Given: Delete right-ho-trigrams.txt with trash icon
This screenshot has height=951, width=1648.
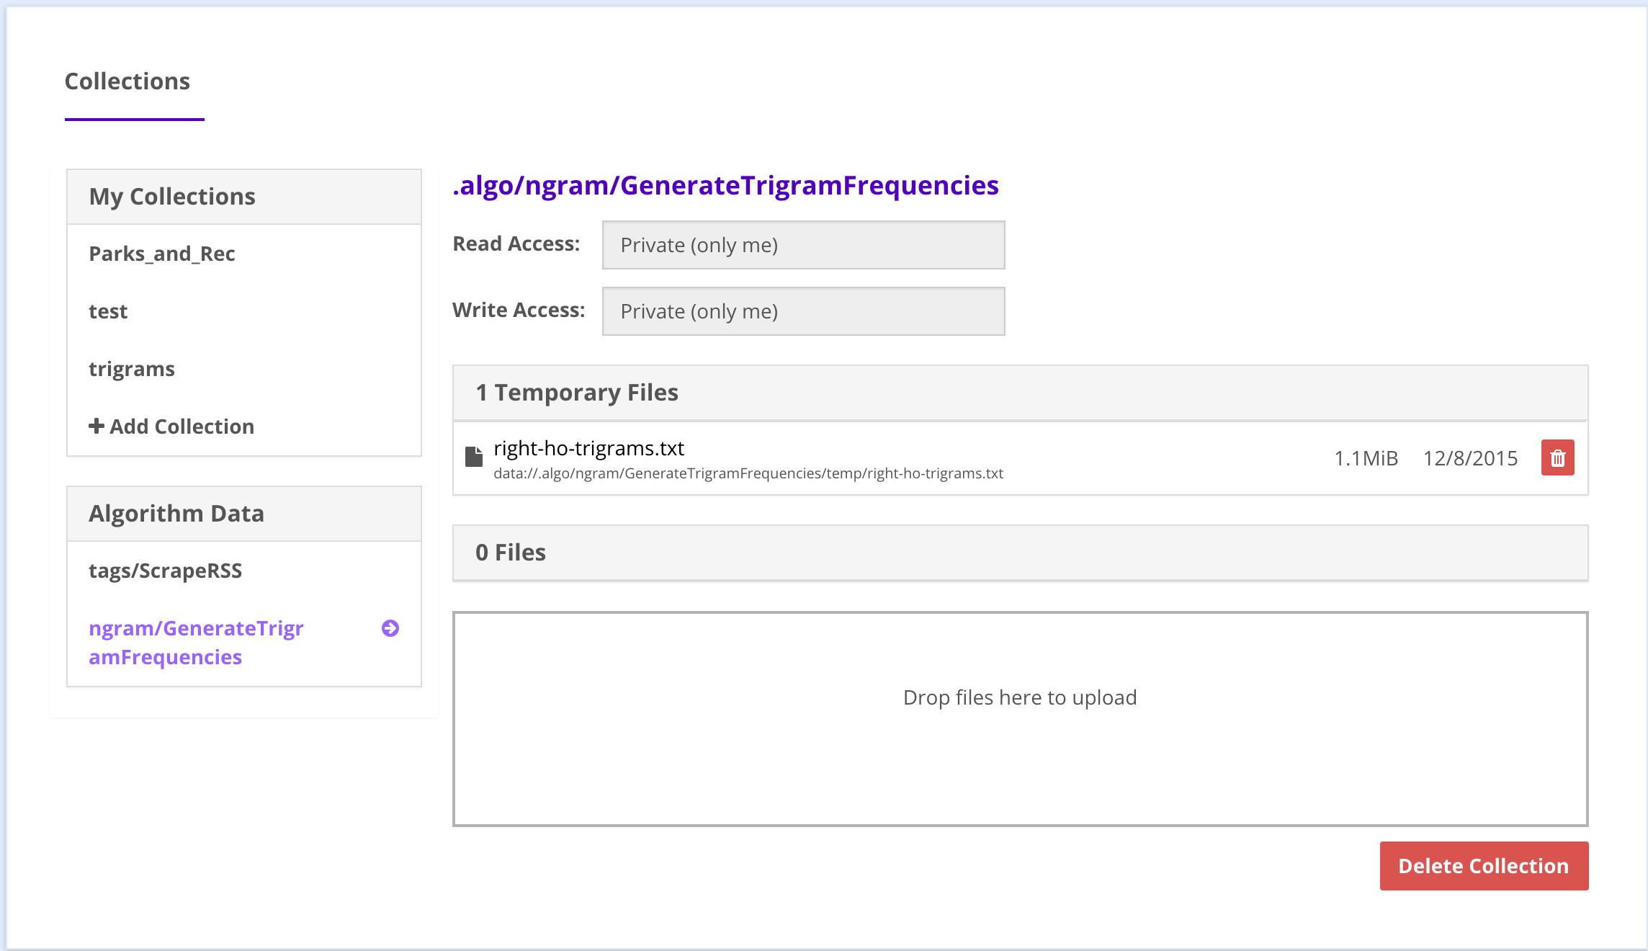Looking at the screenshot, I should click(1557, 458).
